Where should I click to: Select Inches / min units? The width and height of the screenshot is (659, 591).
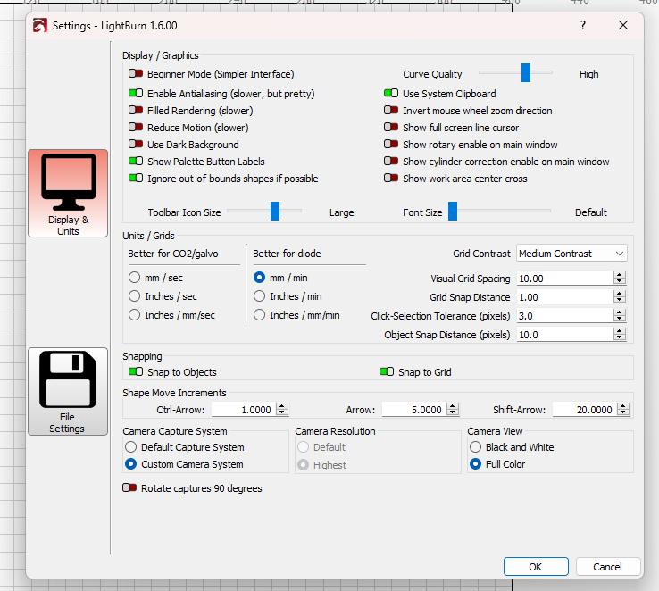click(x=259, y=296)
